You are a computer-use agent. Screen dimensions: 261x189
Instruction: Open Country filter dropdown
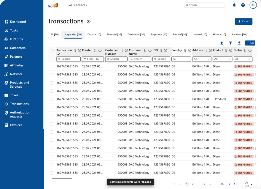click(181, 59)
